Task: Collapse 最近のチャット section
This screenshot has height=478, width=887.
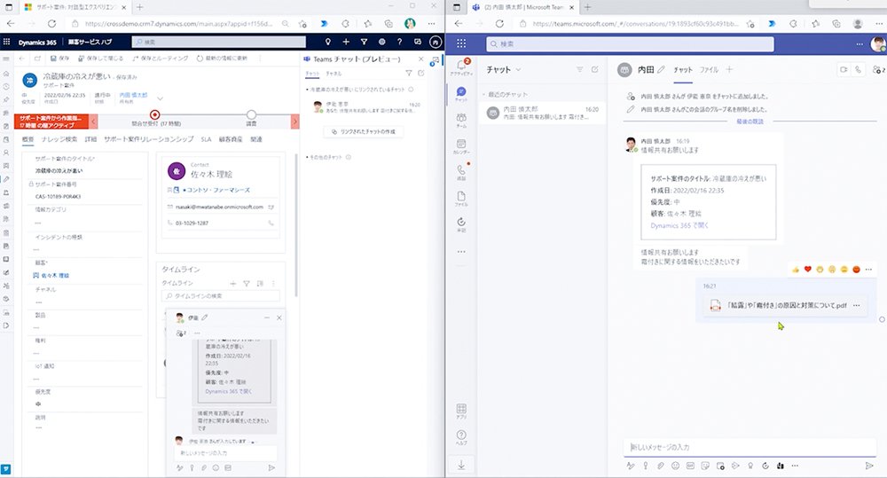Action: pos(506,95)
